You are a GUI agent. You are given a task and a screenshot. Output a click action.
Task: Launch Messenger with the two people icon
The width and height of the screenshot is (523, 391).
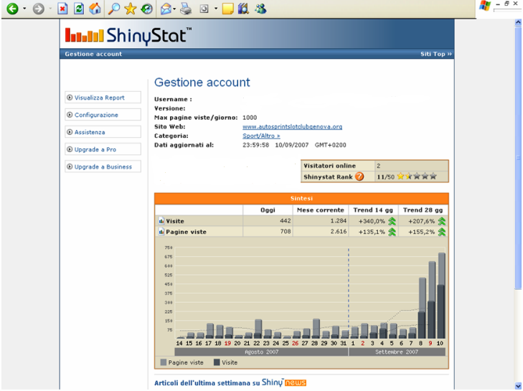point(260,9)
